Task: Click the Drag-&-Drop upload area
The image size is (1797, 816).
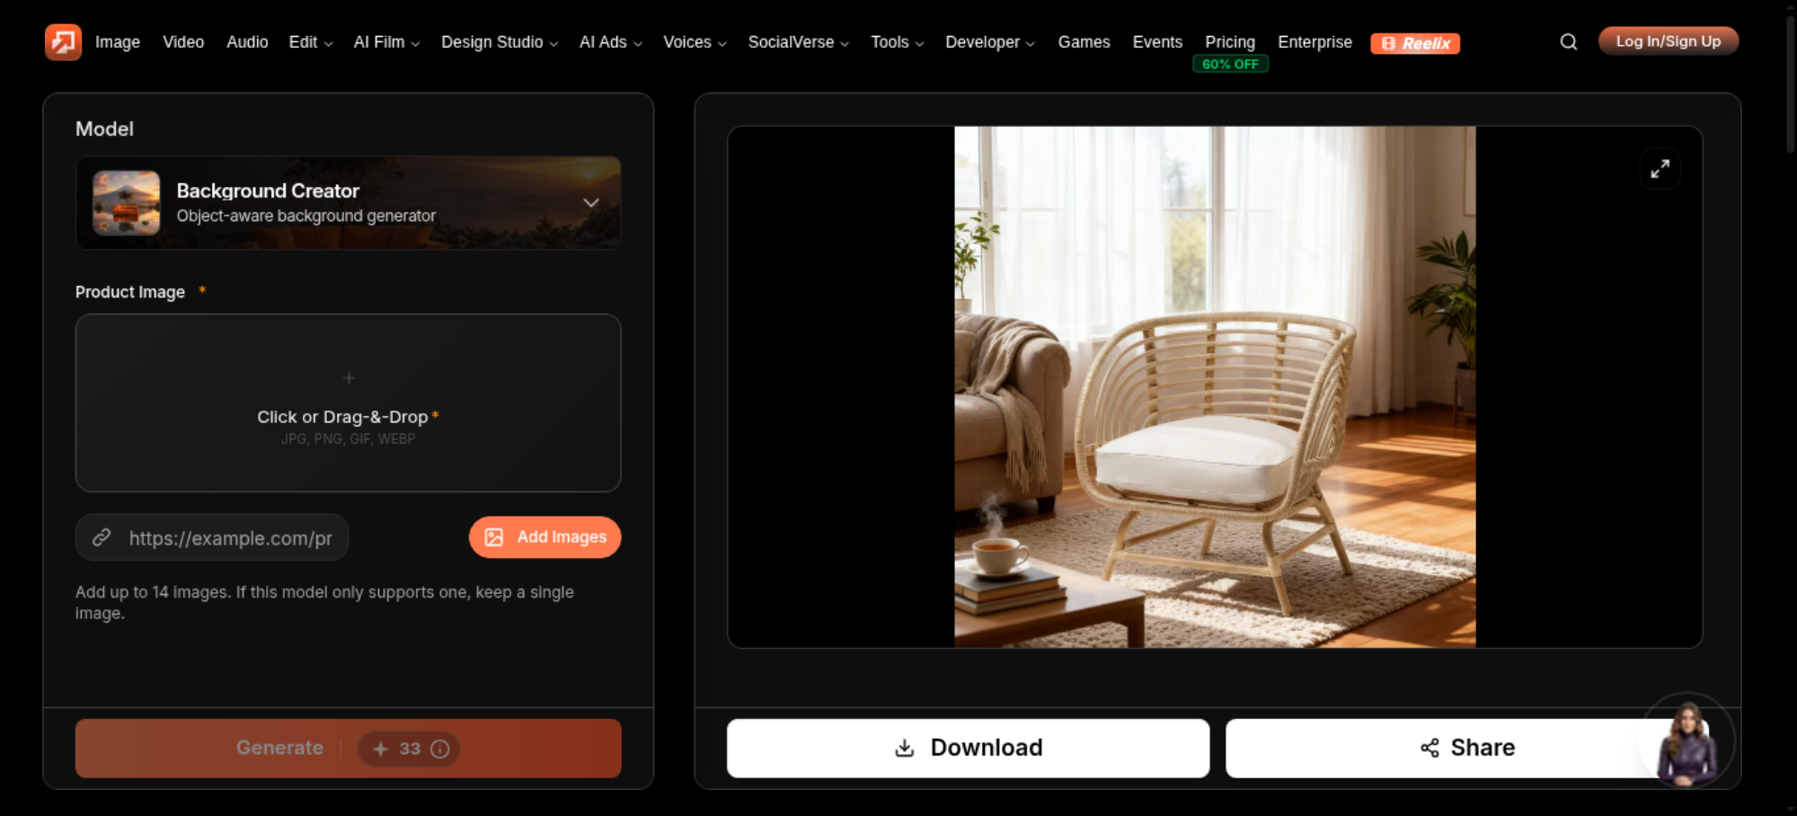Action: [349, 403]
